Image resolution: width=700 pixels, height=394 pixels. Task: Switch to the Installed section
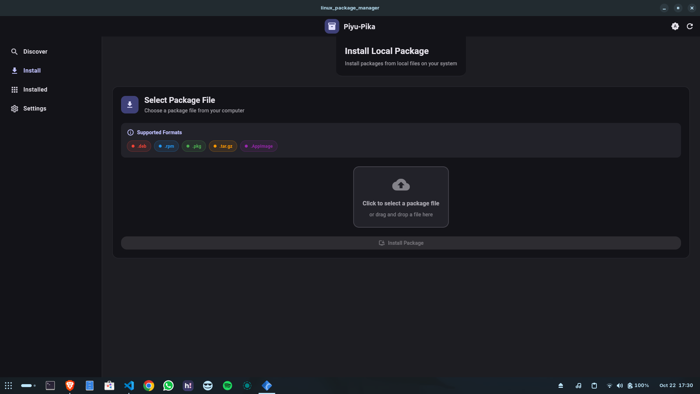(35, 89)
